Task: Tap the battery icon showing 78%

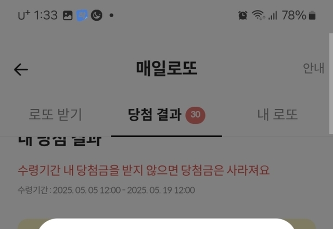Action: click(312, 16)
